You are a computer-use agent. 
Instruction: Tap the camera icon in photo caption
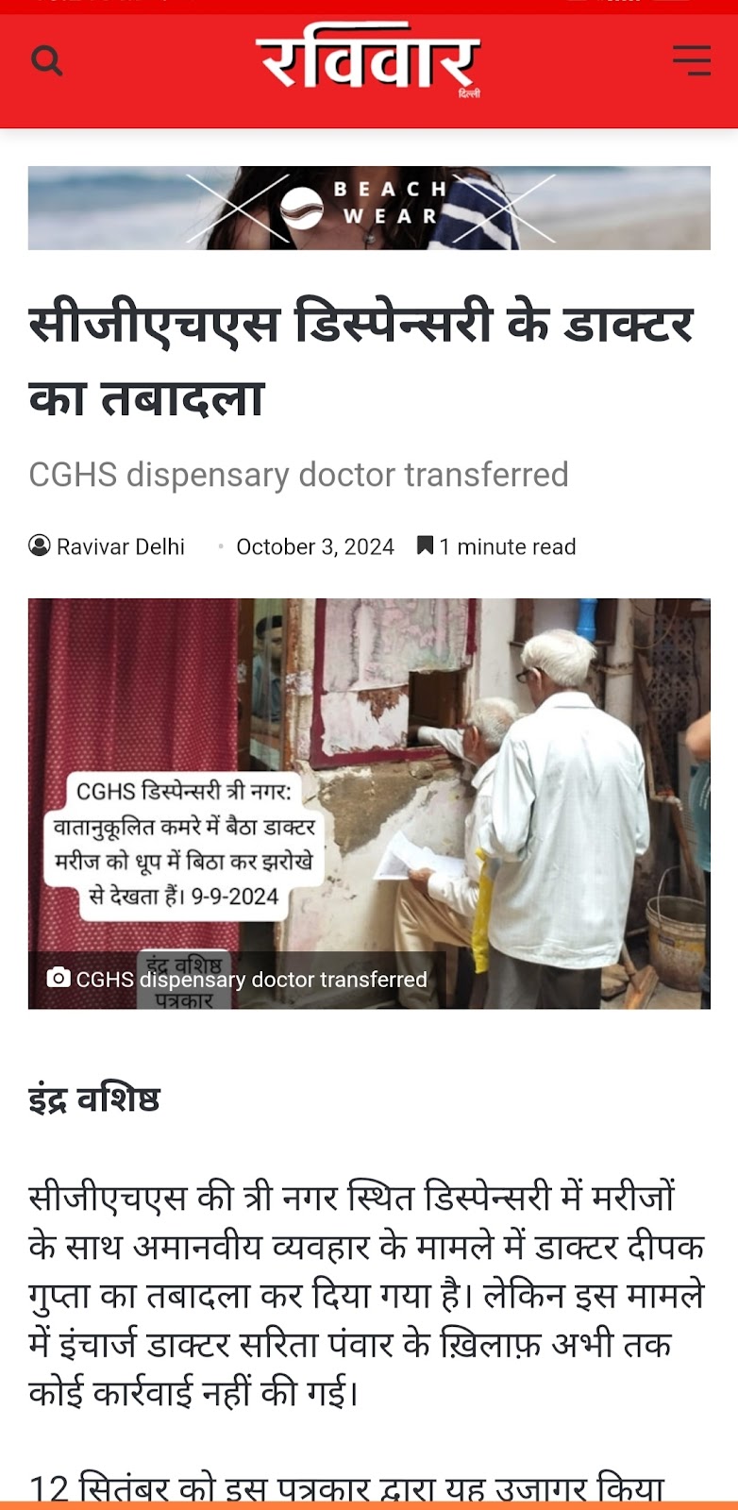coord(59,978)
